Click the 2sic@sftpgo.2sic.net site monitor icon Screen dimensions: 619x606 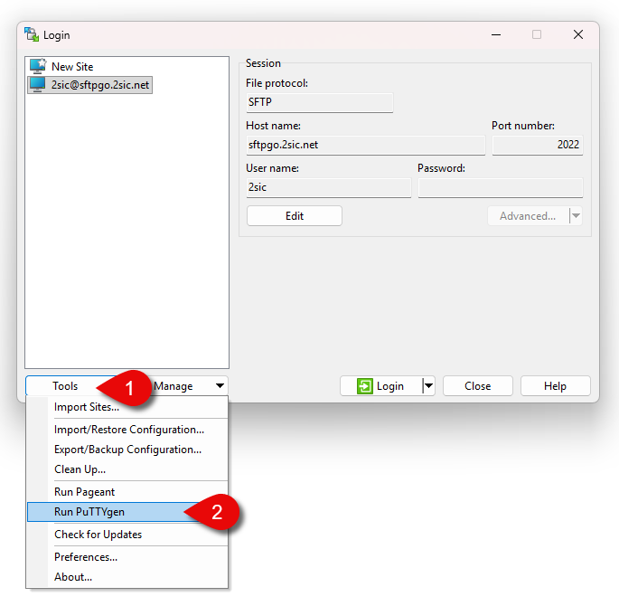coord(38,84)
